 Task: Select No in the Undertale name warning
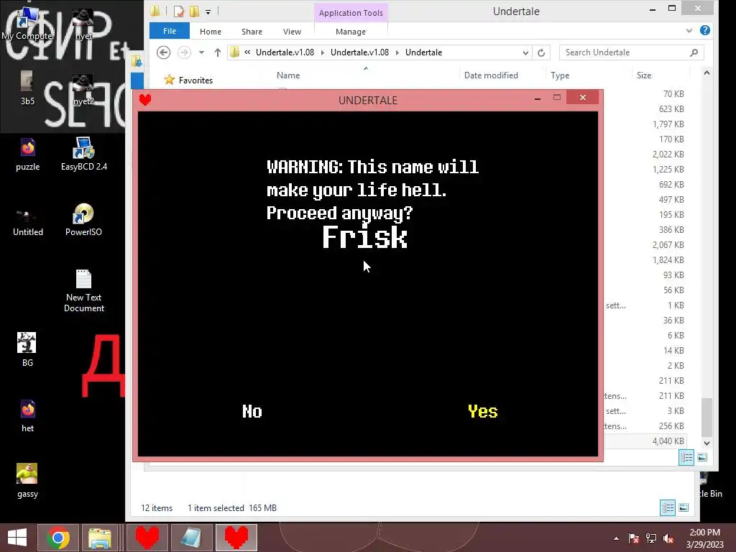pyautogui.click(x=252, y=411)
